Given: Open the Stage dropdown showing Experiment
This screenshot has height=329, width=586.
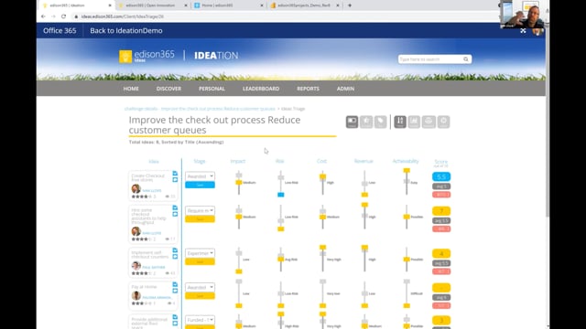Looking at the screenshot, I should coord(200,253).
